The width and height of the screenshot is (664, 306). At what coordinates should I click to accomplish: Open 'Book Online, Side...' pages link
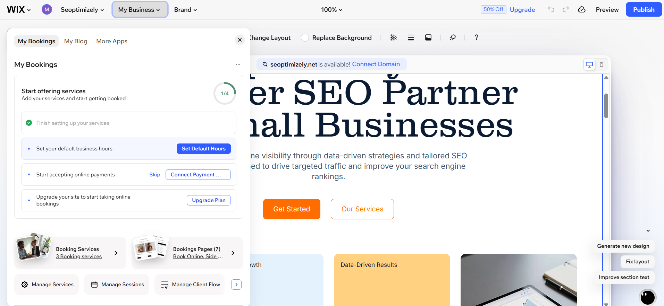(x=198, y=256)
